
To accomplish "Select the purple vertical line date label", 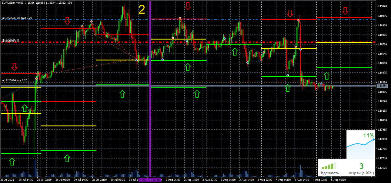I will point(150,180).
